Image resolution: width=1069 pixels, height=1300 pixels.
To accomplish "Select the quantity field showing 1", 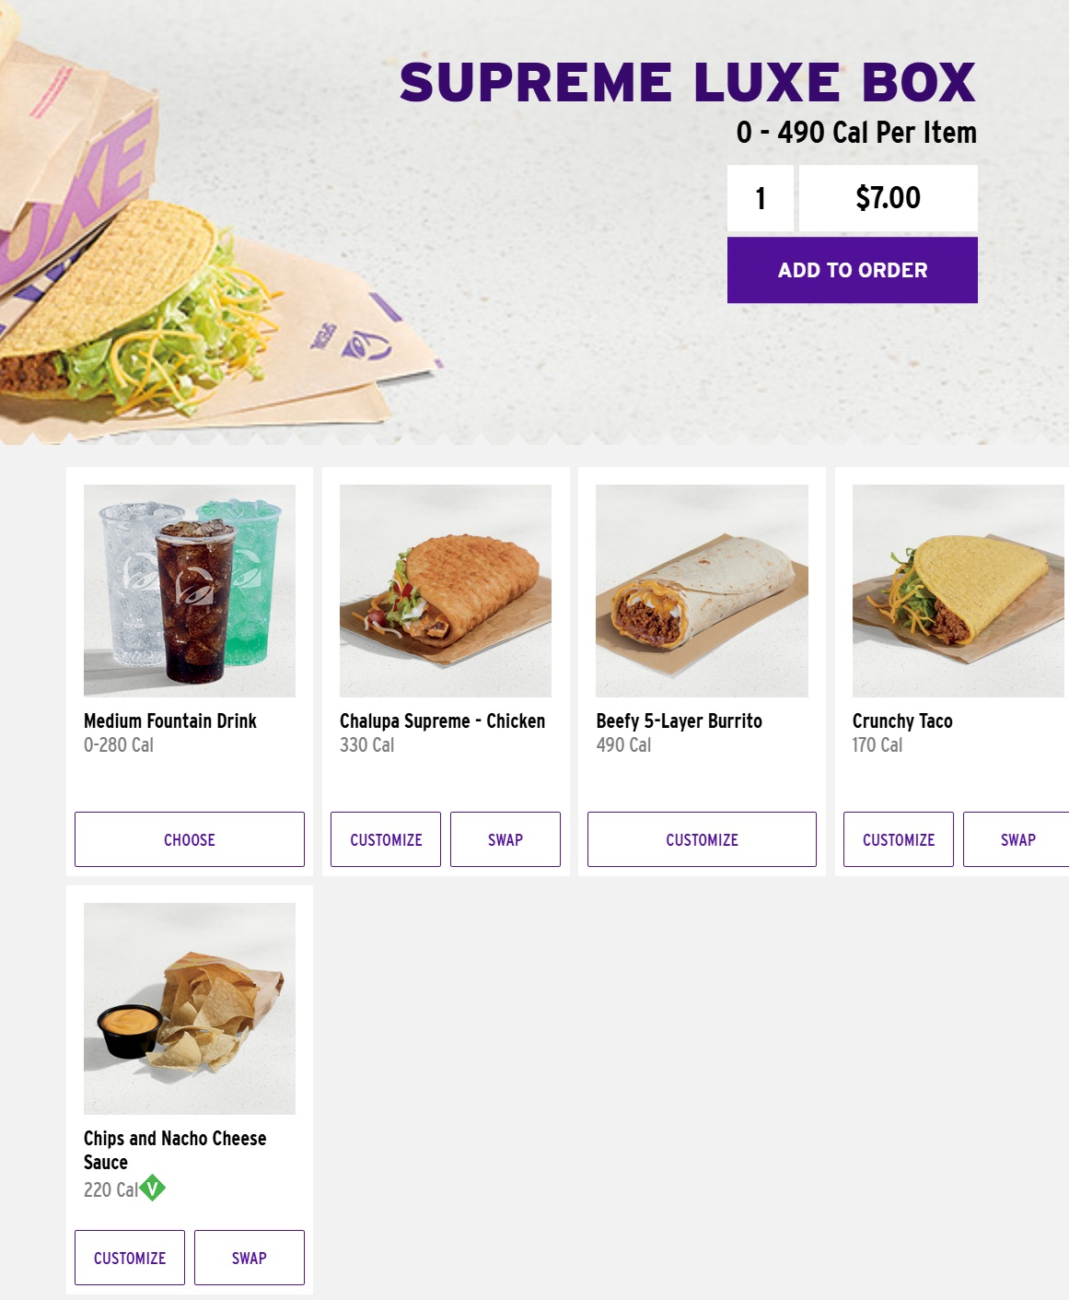I will point(760,198).
